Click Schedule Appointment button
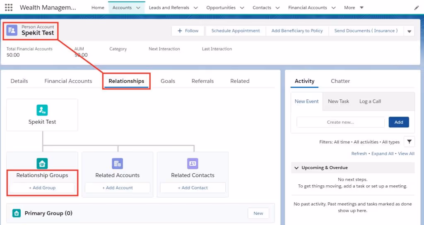The image size is (424, 225). [236, 31]
